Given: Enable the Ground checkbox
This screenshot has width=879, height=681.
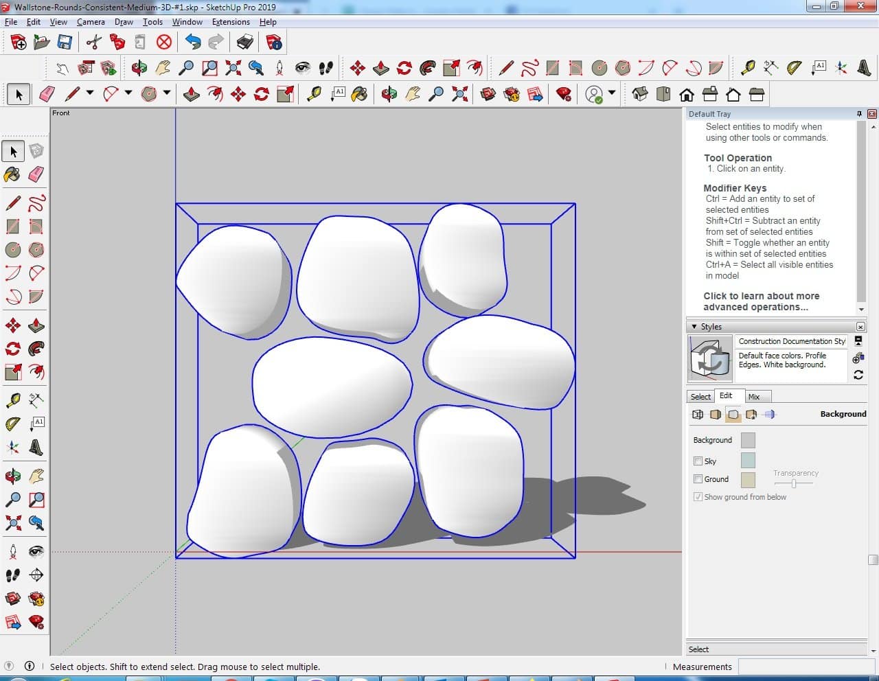Looking at the screenshot, I should pyautogui.click(x=698, y=479).
